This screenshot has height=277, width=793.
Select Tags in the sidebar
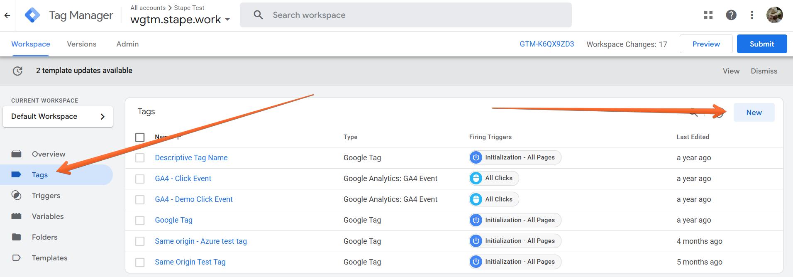(x=40, y=175)
